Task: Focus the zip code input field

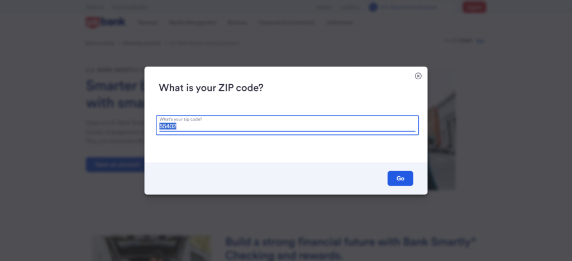Action: point(288,125)
